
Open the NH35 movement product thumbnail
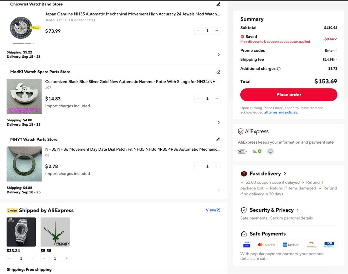click(24, 29)
